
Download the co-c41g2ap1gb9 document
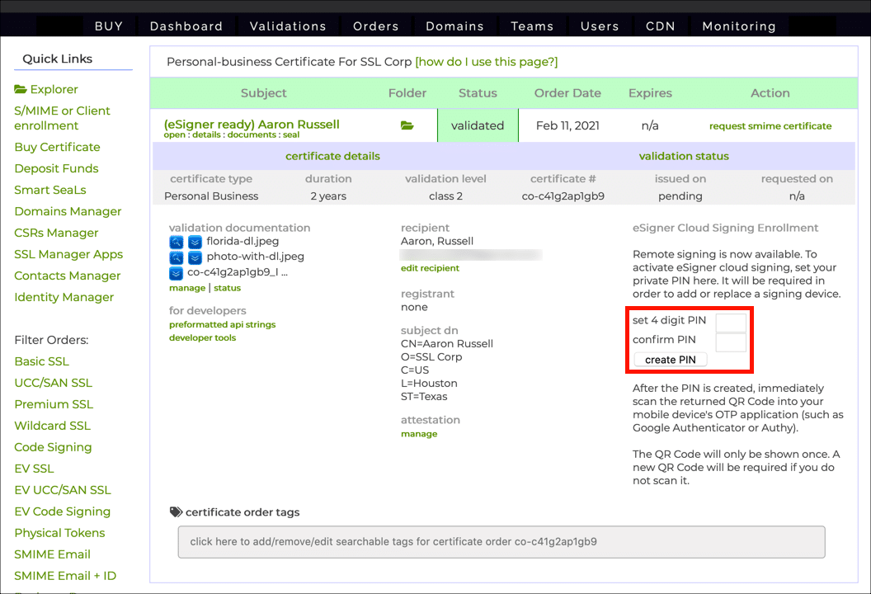[x=177, y=272]
